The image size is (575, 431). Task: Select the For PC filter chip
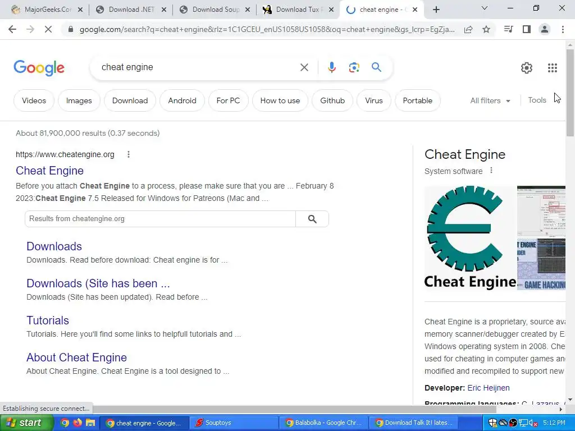[228, 100]
